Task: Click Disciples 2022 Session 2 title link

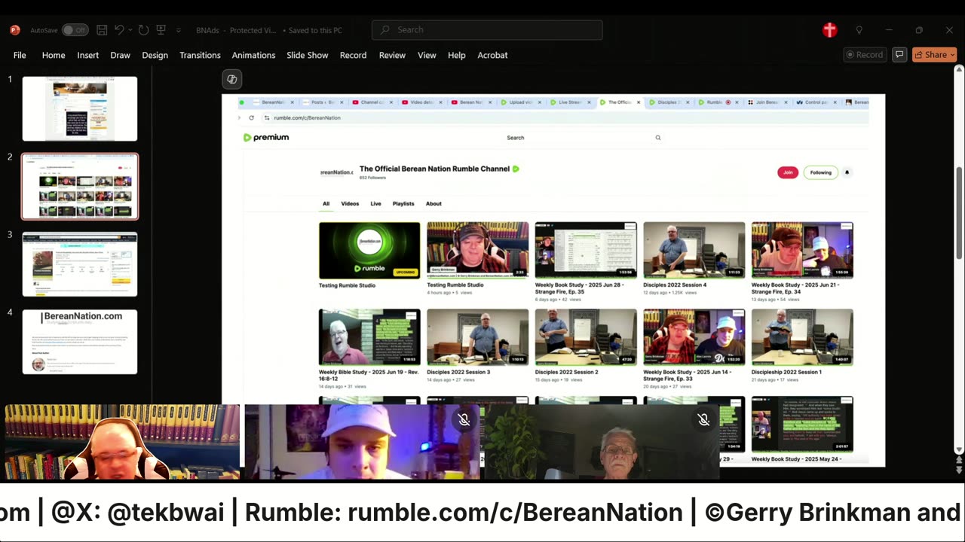Action: pos(566,372)
